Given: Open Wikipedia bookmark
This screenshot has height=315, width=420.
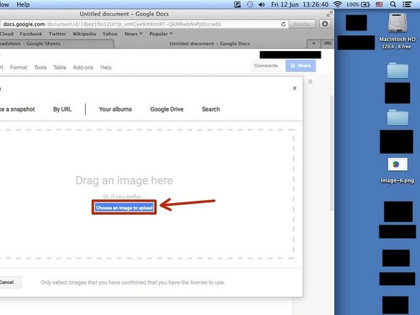Looking at the screenshot, I should [84, 34].
